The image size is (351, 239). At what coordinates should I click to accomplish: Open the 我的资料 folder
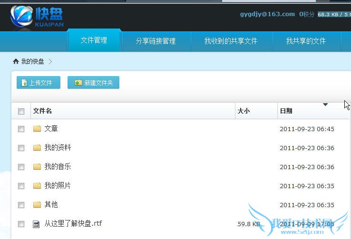pos(58,148)
